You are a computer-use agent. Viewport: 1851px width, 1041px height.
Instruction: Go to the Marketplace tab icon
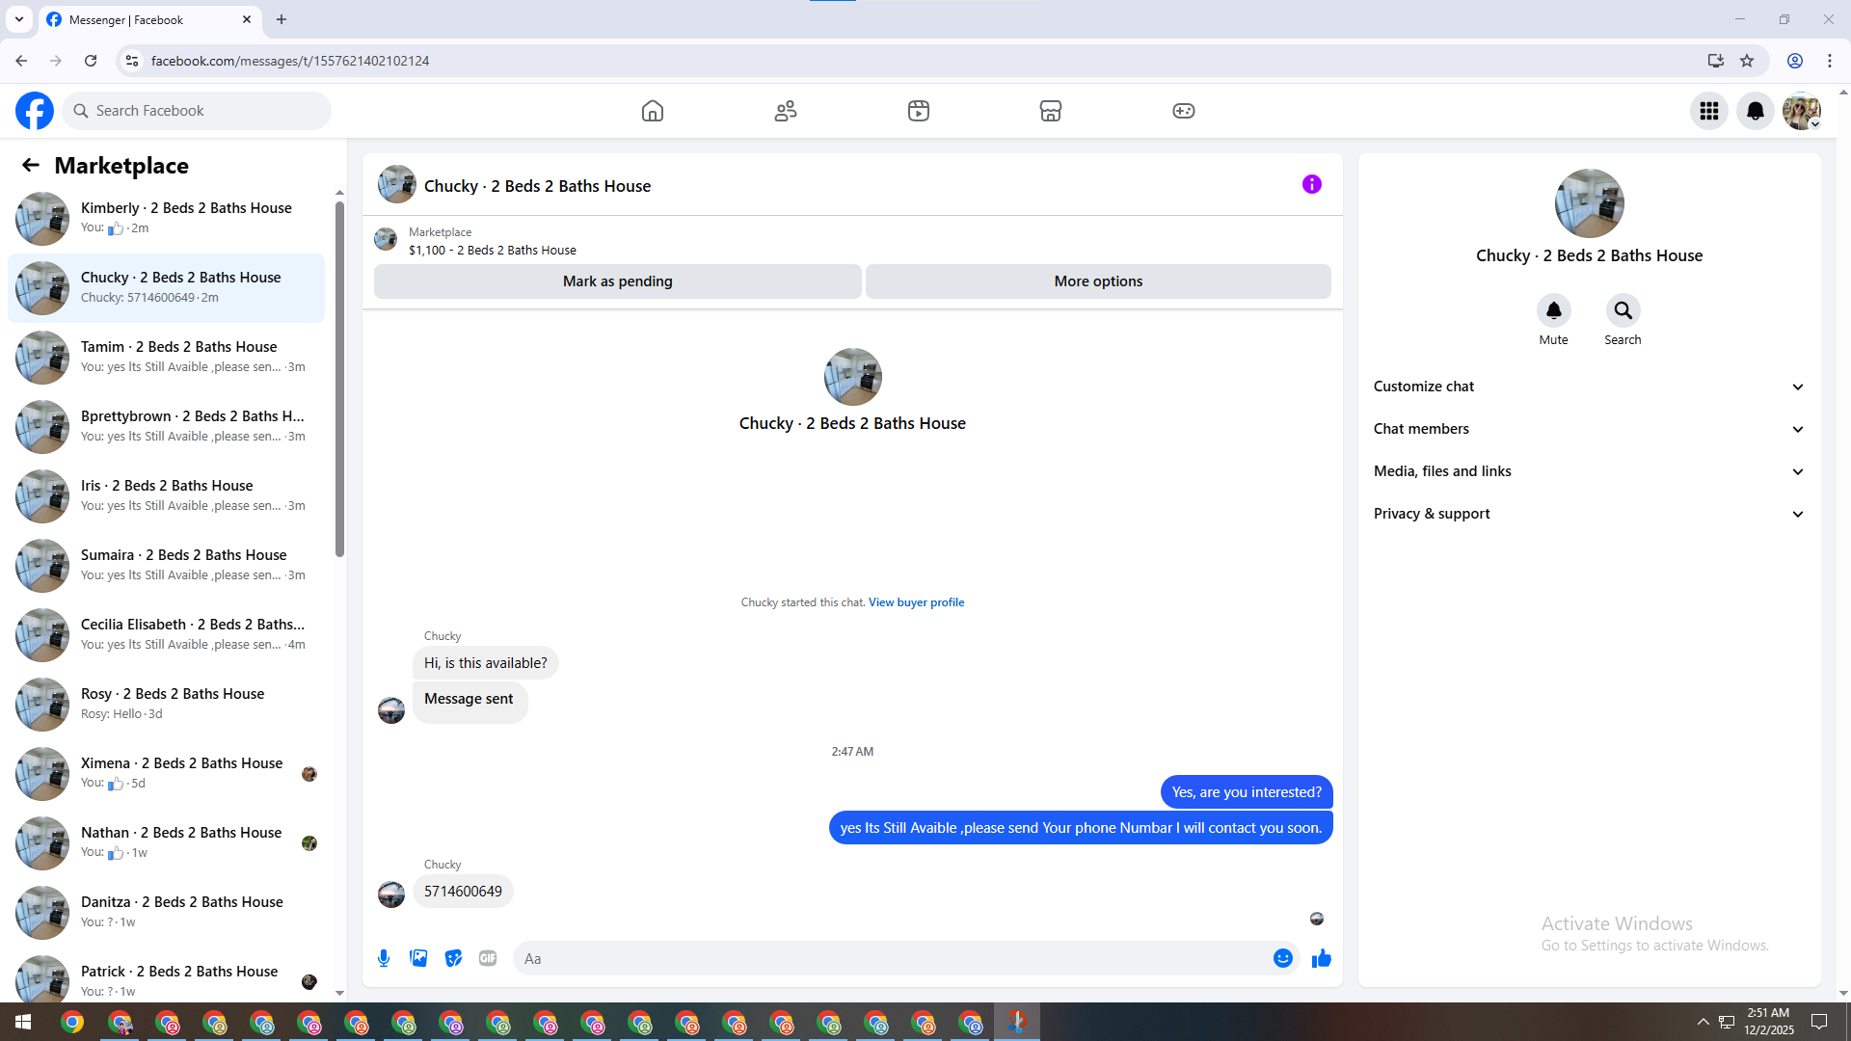[1050, 111]
